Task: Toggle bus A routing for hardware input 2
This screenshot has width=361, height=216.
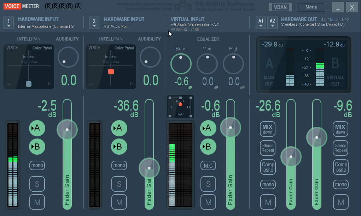Action: [119, 128]
